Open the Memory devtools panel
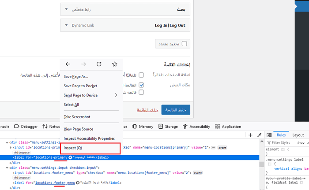The image size is (309, 190). click(x=143, y=127)
